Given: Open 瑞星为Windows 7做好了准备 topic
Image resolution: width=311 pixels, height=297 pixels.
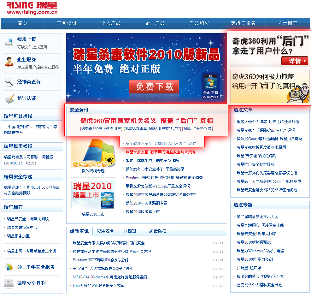Looking at the screenshot, I should coord(261,251).
